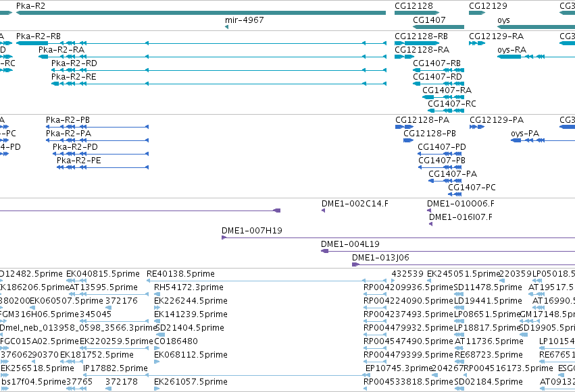575x392 pixels.
Task: Click EST RP004547490.5prime label
Action: click(x=409, y=341)
